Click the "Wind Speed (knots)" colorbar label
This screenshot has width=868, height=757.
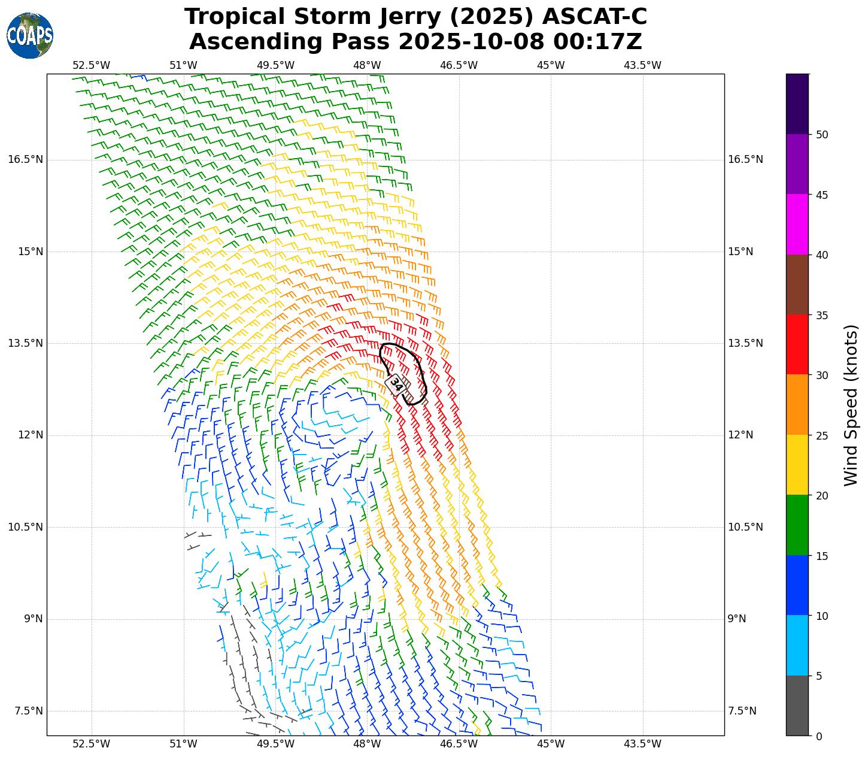click(851, 405)
